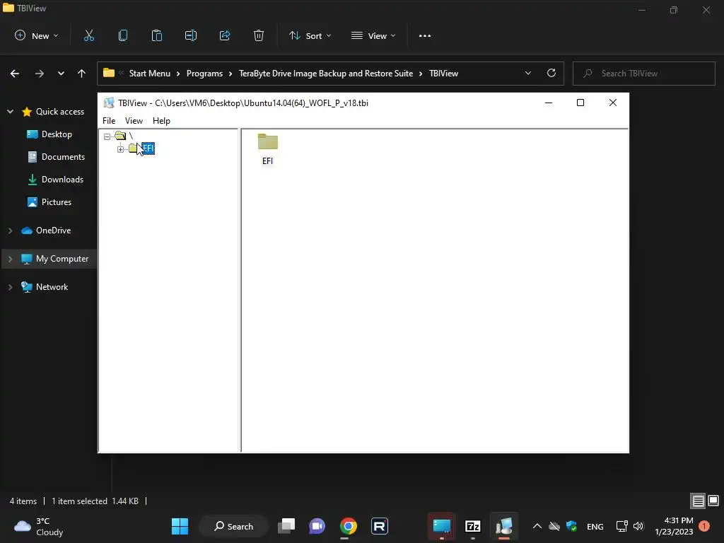Expand the My Computer node
This screenshot has width=724, height=543.
[x=10, y=259]
